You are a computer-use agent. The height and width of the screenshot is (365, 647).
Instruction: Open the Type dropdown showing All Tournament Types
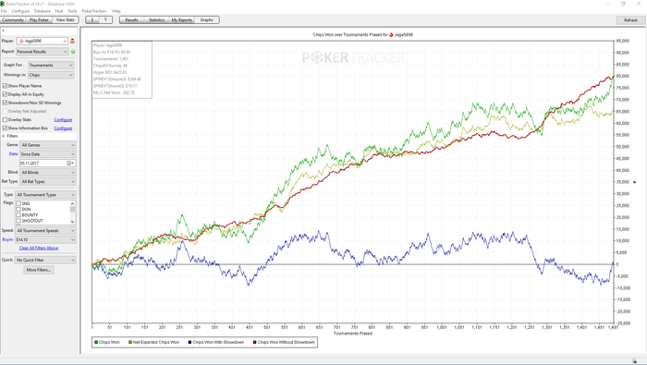[x=45, y=195]
